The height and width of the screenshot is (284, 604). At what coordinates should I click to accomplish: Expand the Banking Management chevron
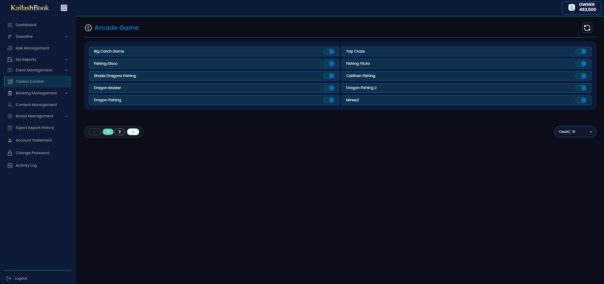[x=66, y=93]
